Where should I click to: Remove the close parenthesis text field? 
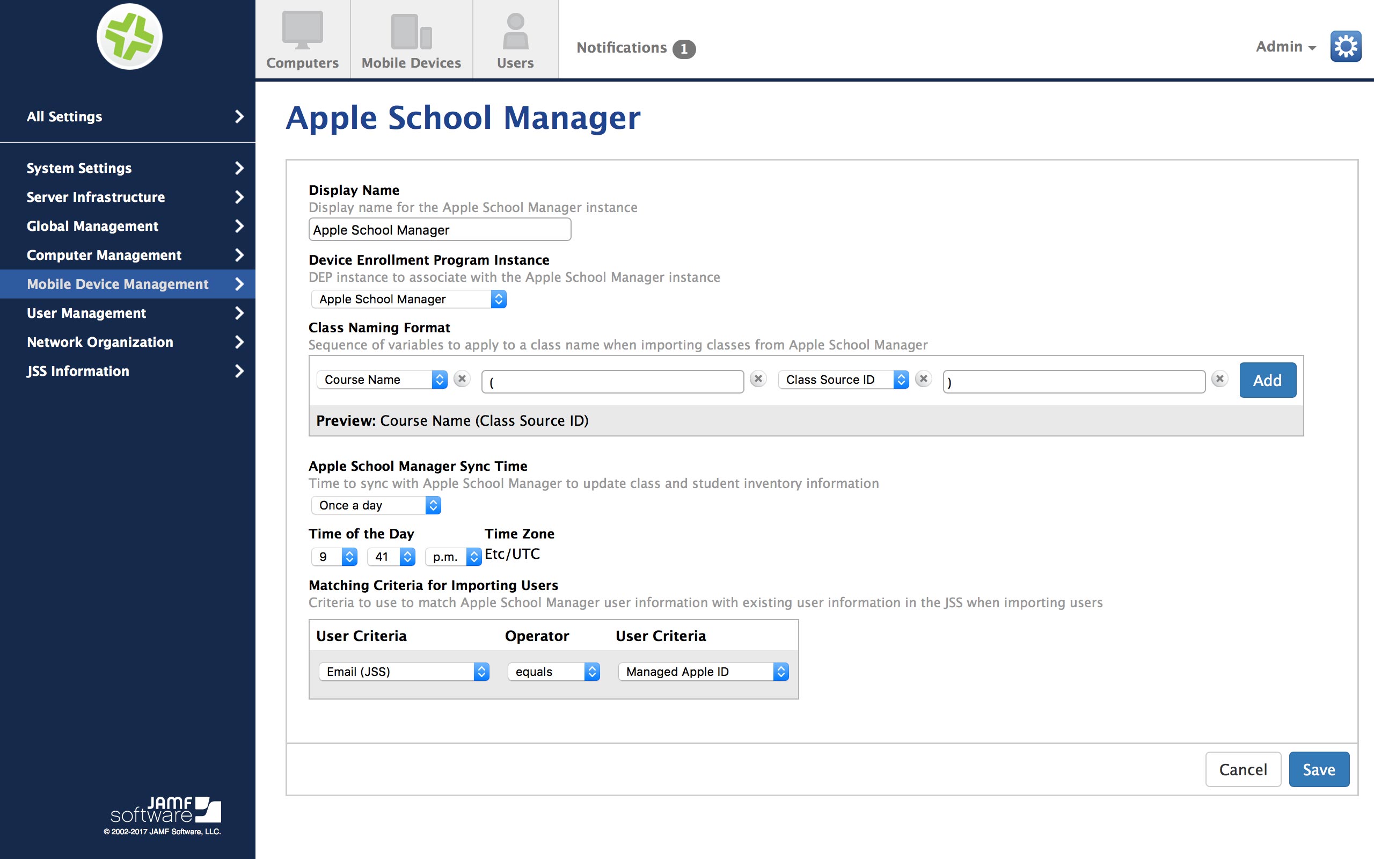(1219, 378)
